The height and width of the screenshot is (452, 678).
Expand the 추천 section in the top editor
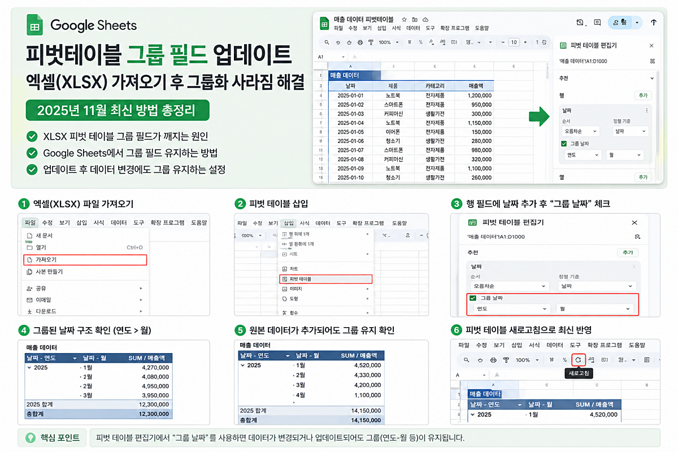[x=651, y=79]
